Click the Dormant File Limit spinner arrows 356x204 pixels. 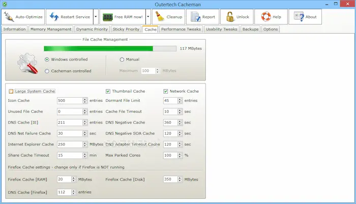(180, 101)
